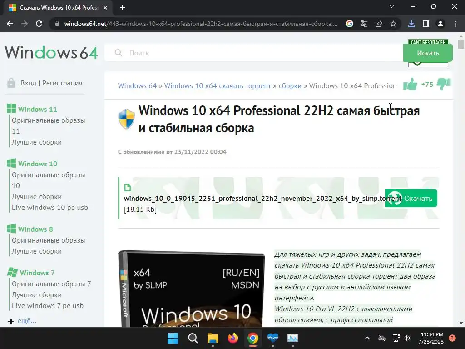Open the clock showing 11:34 PM

tap(431, 338)
